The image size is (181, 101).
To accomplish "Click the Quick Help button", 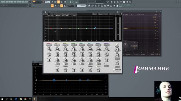I will click(50, 16).
